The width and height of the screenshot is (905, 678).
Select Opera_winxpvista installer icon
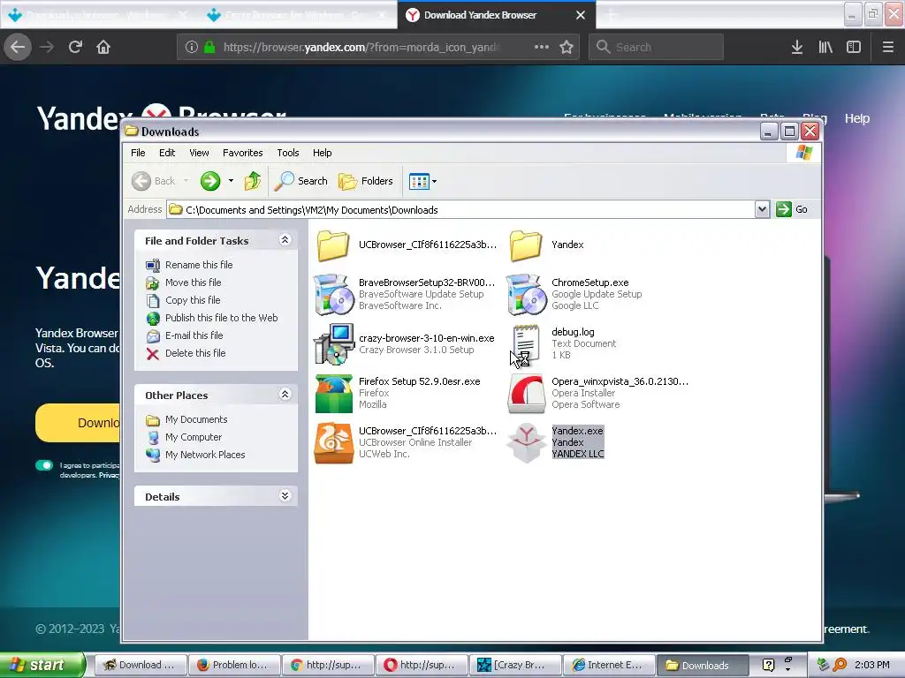click(526, 394)
